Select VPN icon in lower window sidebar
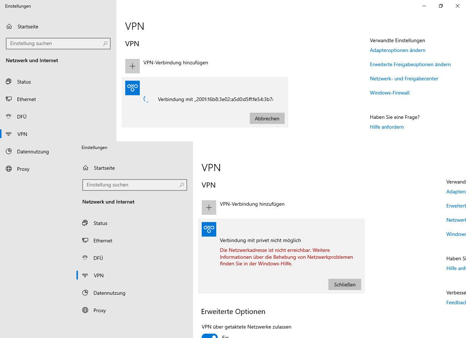The width and height of the screenshot is (466, 338). [x=85, y=275]
